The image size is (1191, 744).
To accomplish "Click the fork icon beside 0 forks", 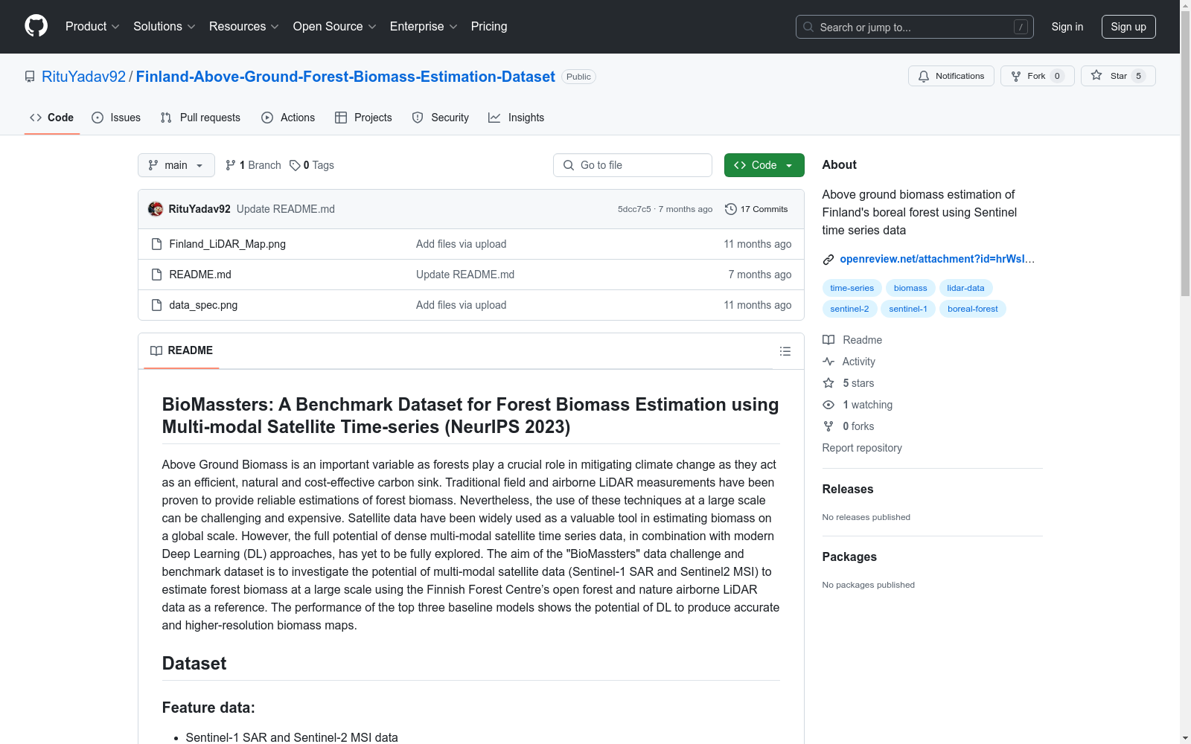I will pos(828,426).
